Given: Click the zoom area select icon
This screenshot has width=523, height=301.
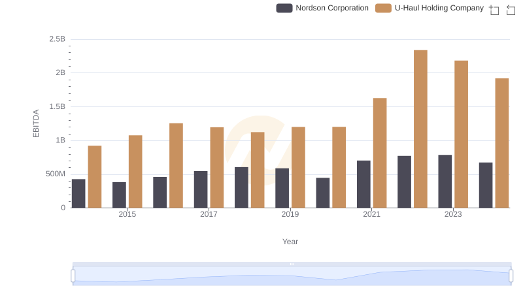Looking at the screenshot, I should [x=494, y=10].
